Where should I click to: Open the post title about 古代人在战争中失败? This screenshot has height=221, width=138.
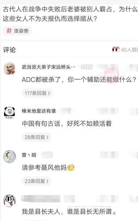coord(70,14)
